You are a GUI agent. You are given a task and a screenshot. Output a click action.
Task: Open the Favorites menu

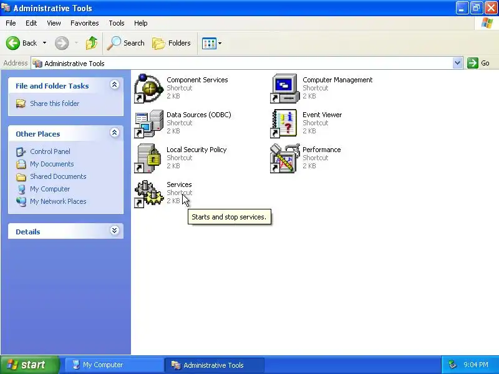[85, 23]
